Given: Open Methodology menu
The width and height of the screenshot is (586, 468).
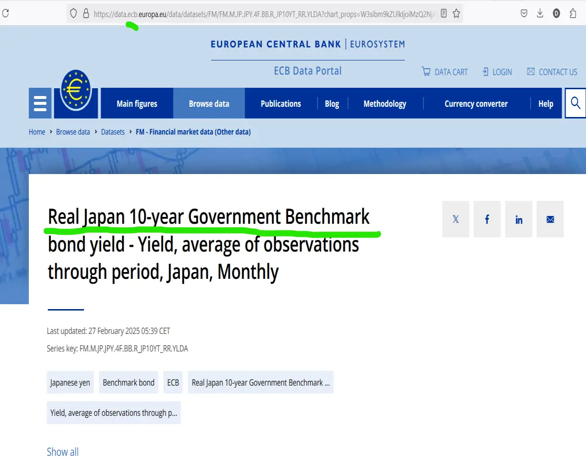Looking at the screenshot, I should click(x=385, y=103).
